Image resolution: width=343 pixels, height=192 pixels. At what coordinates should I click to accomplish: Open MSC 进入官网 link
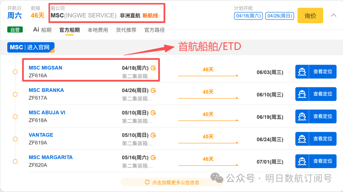coord(30,47)
